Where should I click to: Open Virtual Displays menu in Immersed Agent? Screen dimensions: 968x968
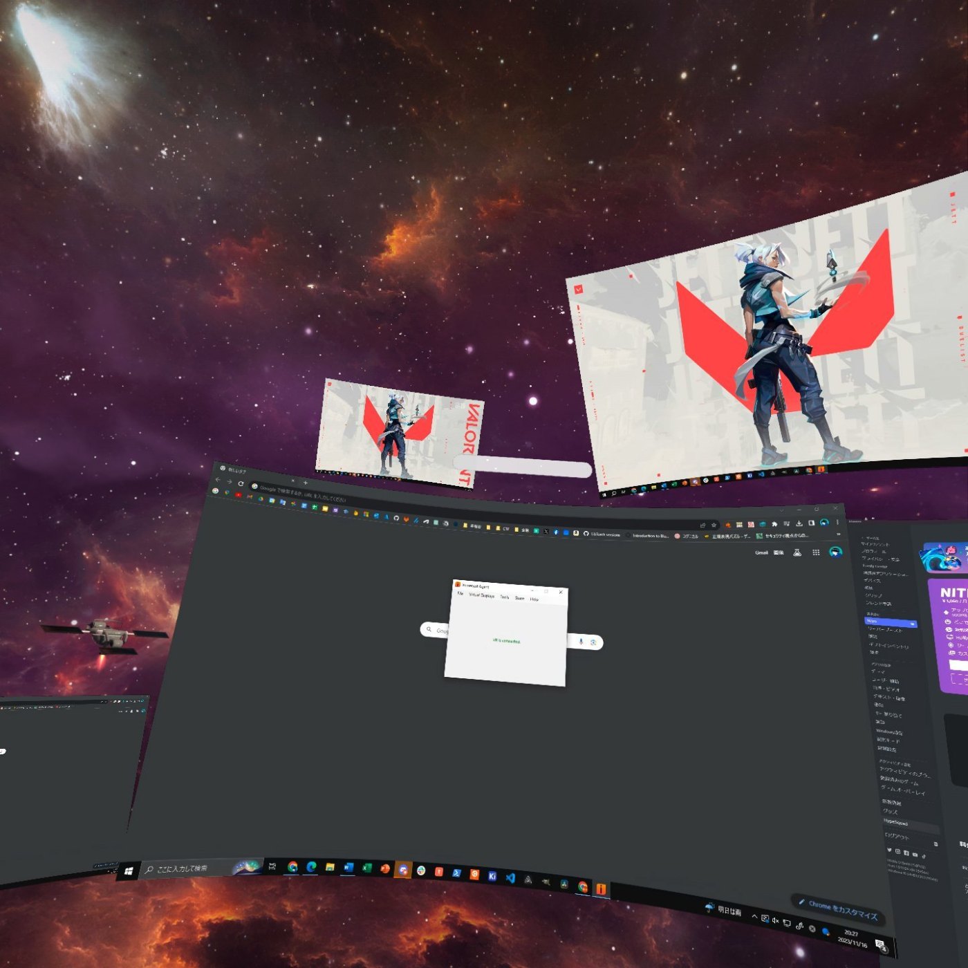coord(482,595)
